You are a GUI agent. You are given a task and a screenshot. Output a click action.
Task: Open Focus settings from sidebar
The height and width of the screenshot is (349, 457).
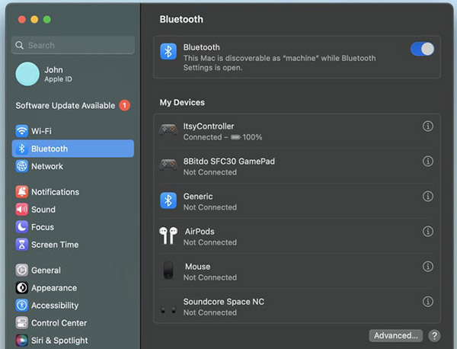(x=43, y=227)
